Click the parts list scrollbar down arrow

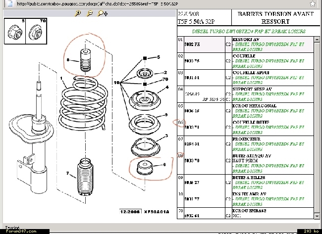pos(317,216)
